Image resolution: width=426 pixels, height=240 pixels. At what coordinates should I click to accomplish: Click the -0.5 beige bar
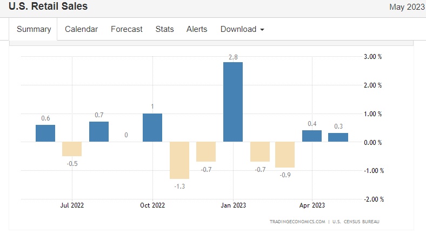tap(72, 149)
